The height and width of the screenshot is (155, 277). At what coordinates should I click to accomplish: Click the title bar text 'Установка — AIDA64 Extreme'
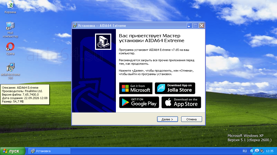click(102, 26)
